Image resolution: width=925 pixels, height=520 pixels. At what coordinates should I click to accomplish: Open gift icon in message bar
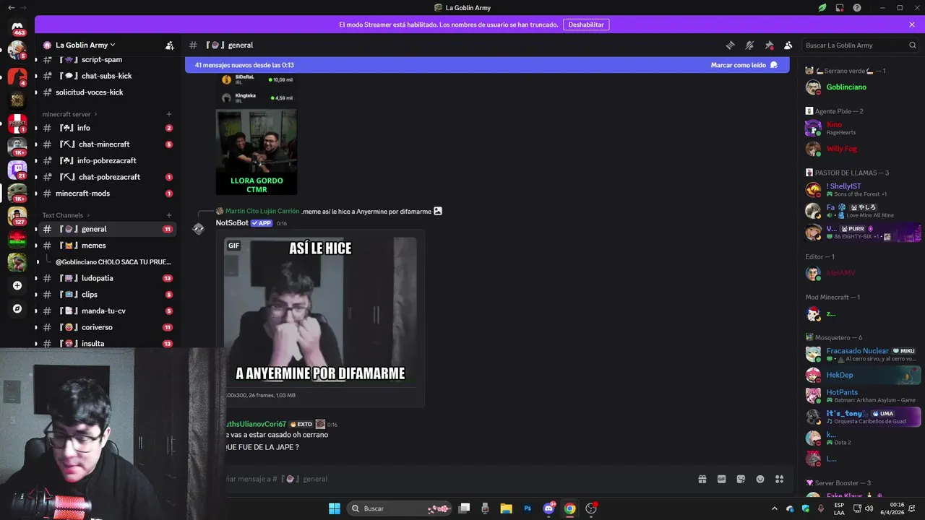point(702,479)
